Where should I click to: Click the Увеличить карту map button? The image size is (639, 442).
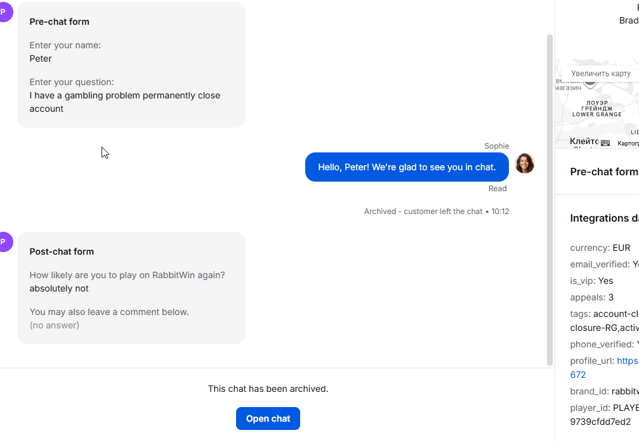click(x=600, y=74)
